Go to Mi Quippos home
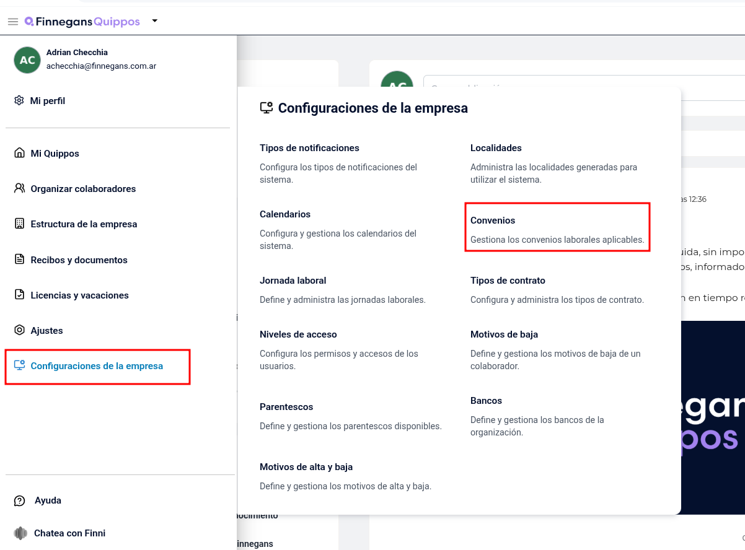745x550 pixels. click(x=55, y=154)
